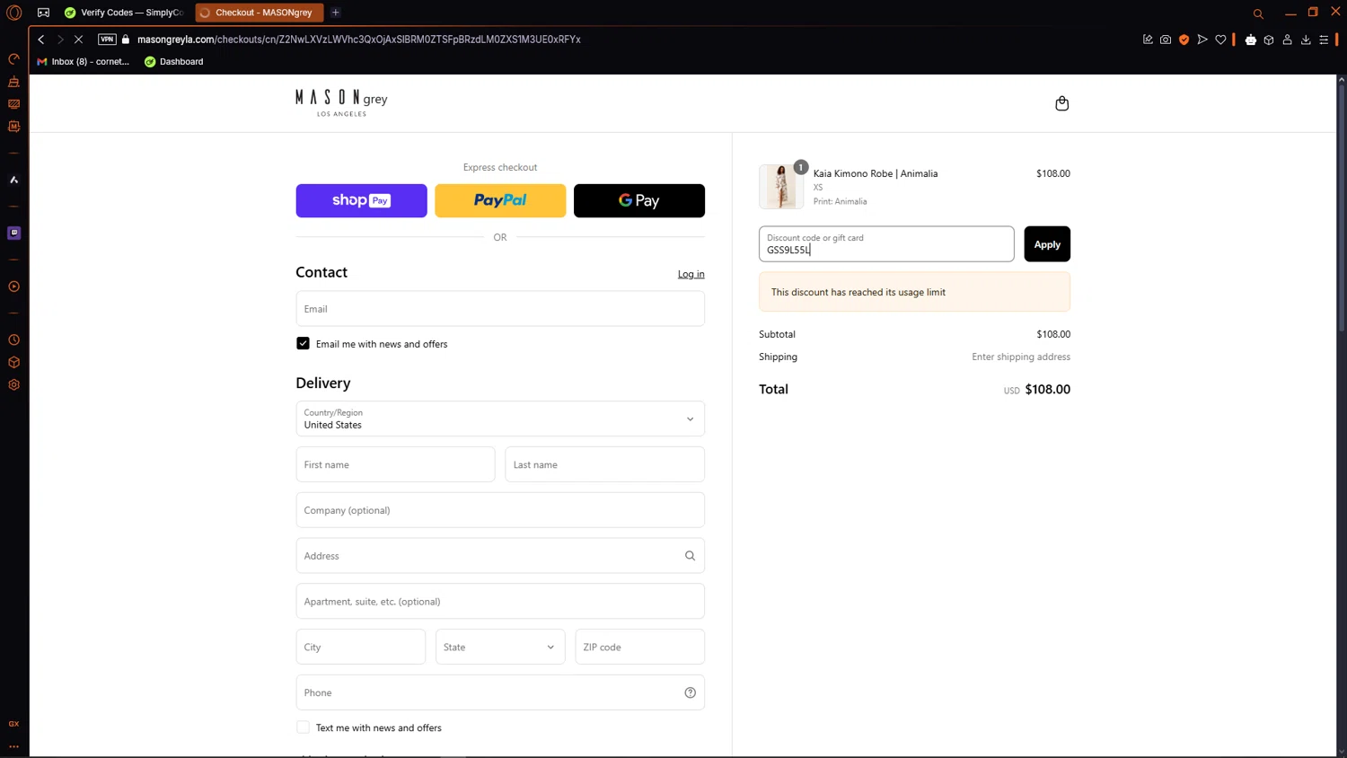Open the Aria AI sidebar icon
This screenshot has height=758, width=1347.
click(x=13, y=180)
